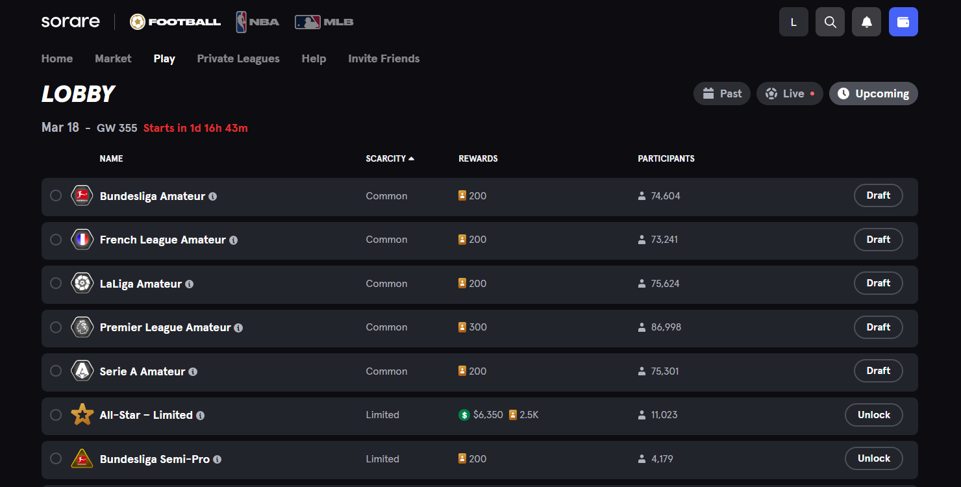Select radio button for Premier League Amateur

click(56, 327)
